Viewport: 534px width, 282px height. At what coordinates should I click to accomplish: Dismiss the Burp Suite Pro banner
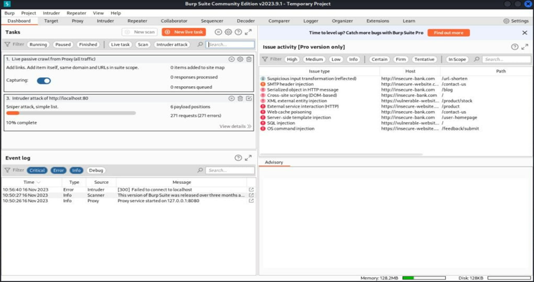pyautogui.click(x=525, y=33)
